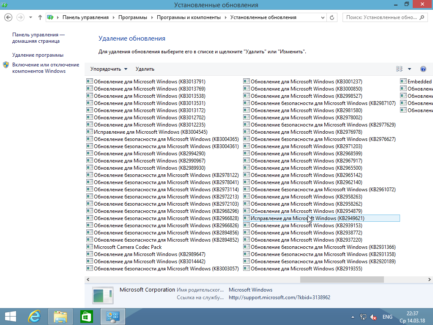Go back with the navigation back arrow
Image resolution: width=433 pixels, height=325 pixels.
point(8,17)
